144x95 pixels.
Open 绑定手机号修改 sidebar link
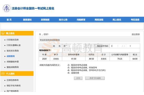point(14,86)
